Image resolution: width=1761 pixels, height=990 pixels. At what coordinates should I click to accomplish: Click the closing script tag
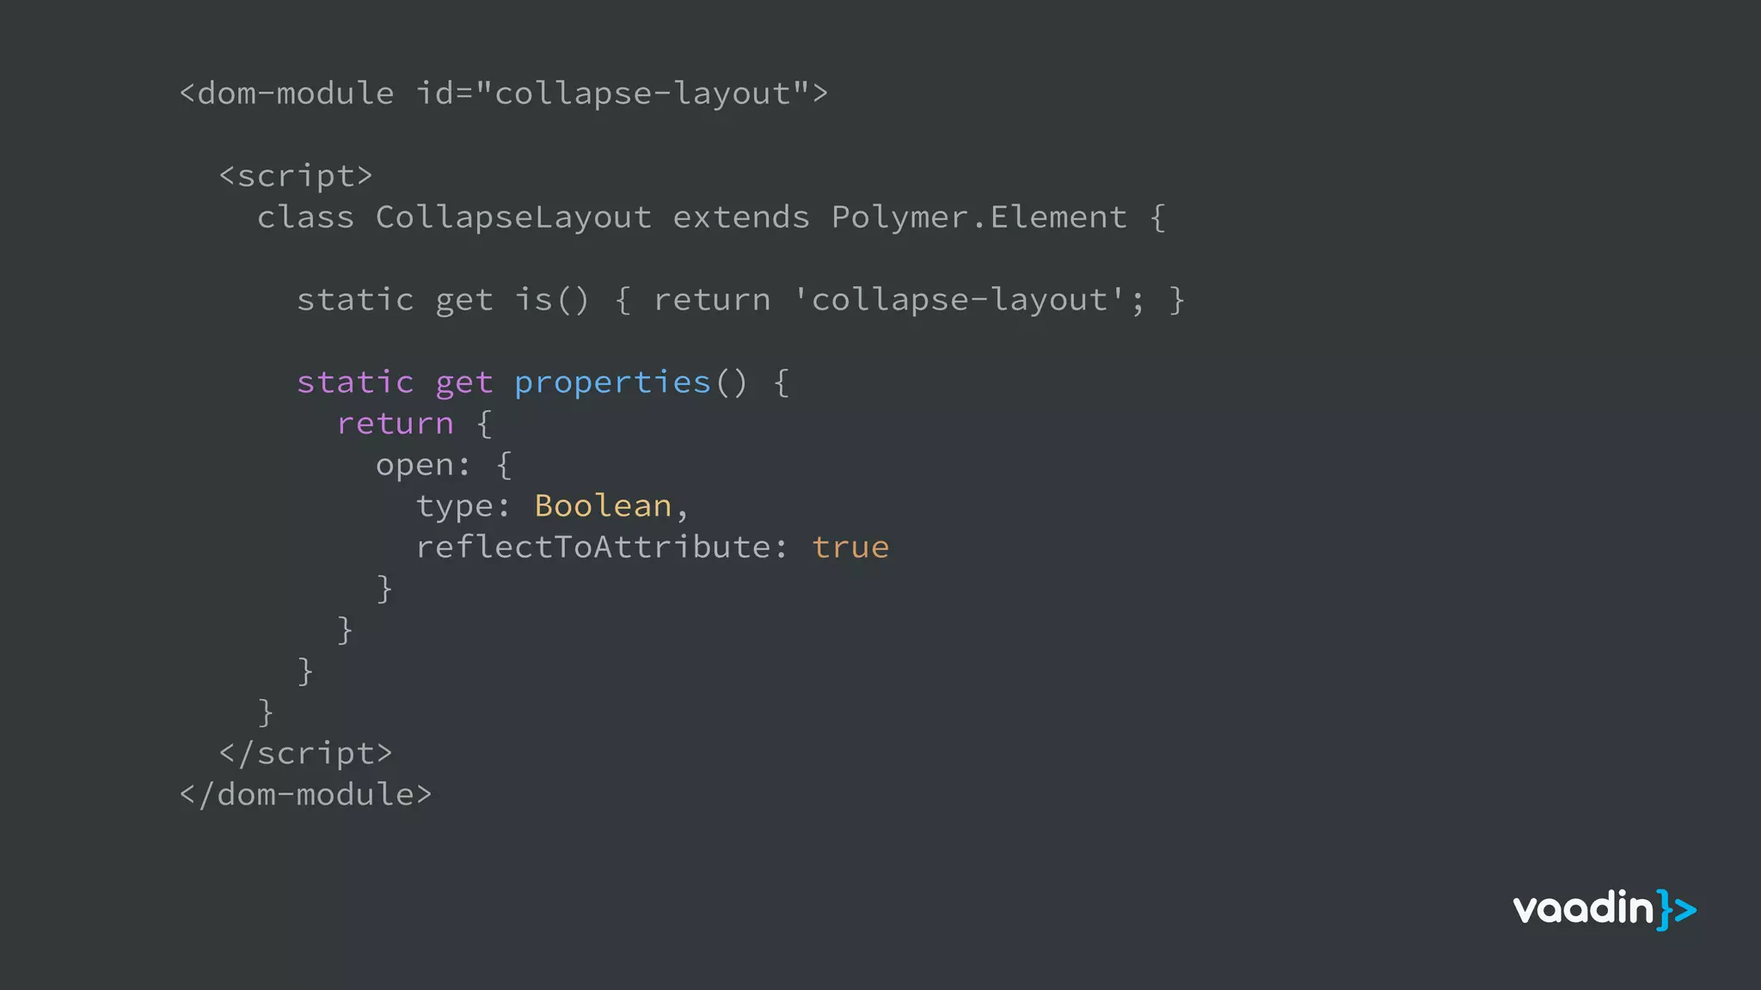(305, 754)
